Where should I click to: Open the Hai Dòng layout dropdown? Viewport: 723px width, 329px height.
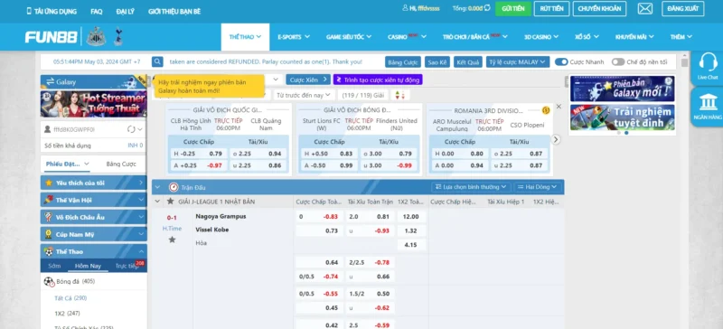pyautogui.click(x=538, y=187)
